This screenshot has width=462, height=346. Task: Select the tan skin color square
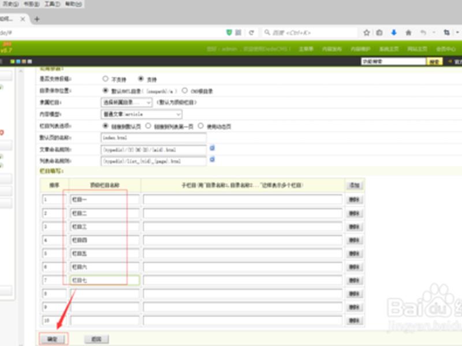coord(24,62)
